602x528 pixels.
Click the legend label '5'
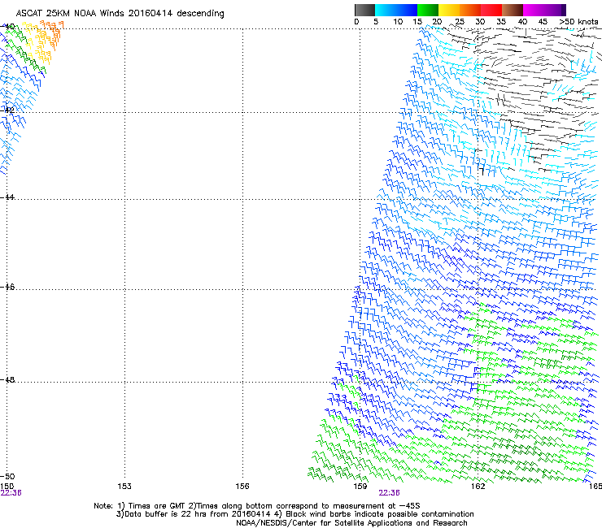point(376,22)
